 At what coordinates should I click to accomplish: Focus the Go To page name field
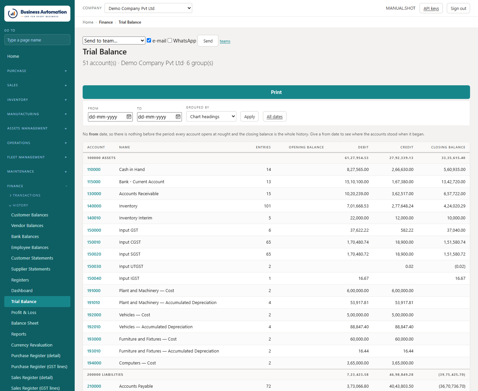(37, 40)
